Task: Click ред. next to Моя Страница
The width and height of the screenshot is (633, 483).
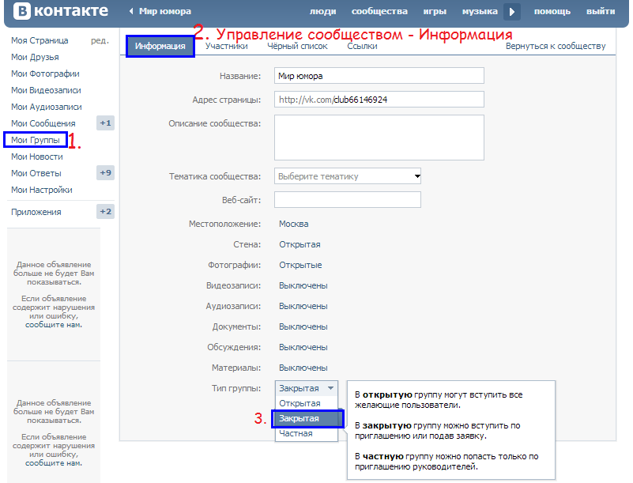Action: point(100,40)
